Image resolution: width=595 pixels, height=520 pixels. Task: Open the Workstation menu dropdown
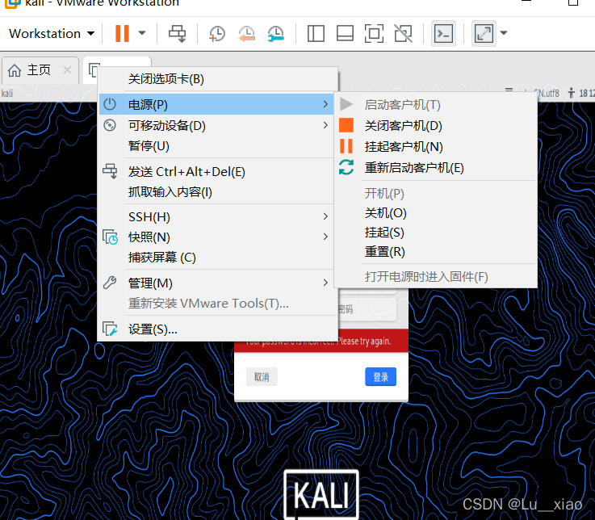pyautogui.click(x=51, y=33)
